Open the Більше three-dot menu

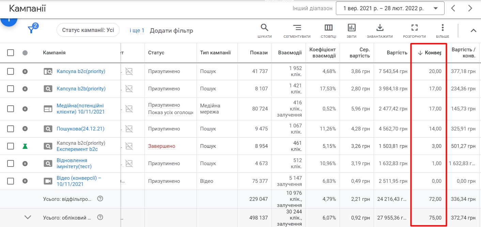pyautogui.click(x=443, y=28)
